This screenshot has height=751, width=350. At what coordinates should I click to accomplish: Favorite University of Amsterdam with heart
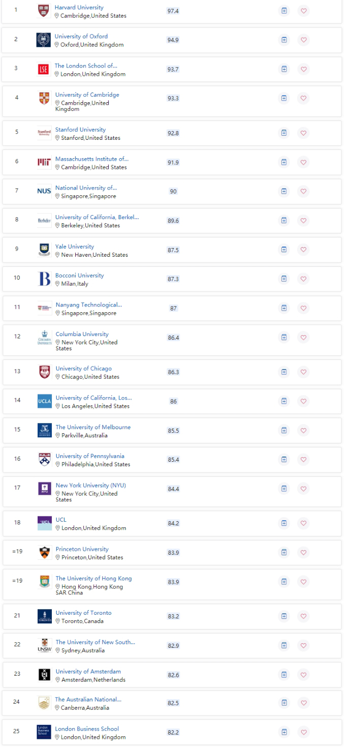point(304,675)
